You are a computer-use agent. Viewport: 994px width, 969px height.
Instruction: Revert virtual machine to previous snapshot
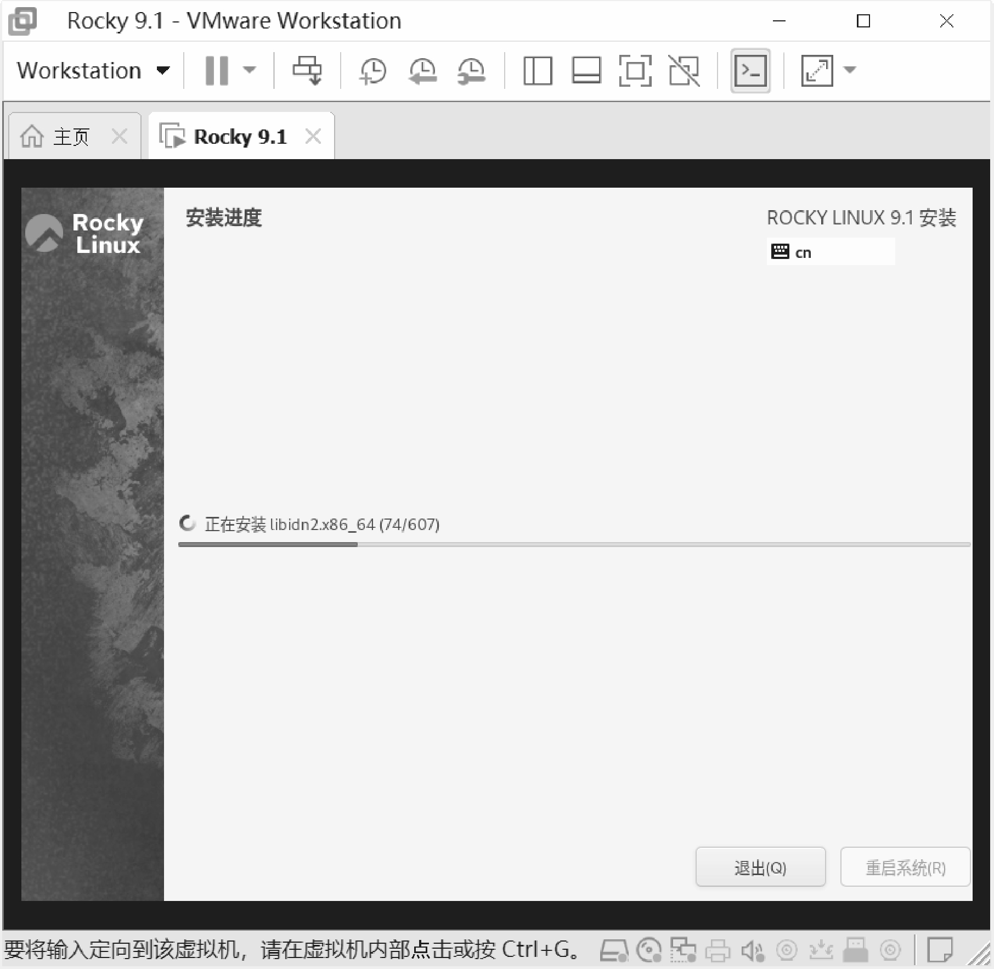point(422,71)
